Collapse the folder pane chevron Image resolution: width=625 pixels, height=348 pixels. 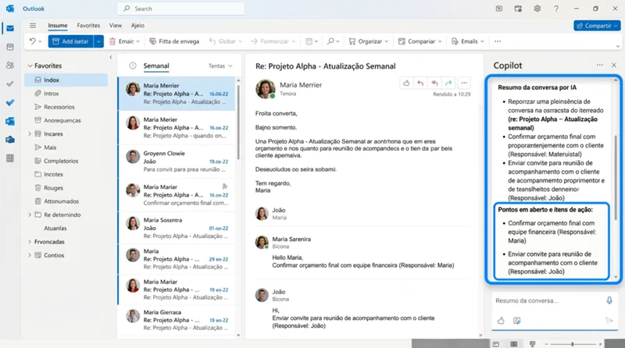pos(111,57)
